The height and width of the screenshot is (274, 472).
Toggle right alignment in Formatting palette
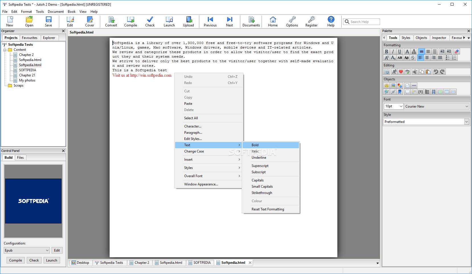pyautogui.click(x=433, y=58)
